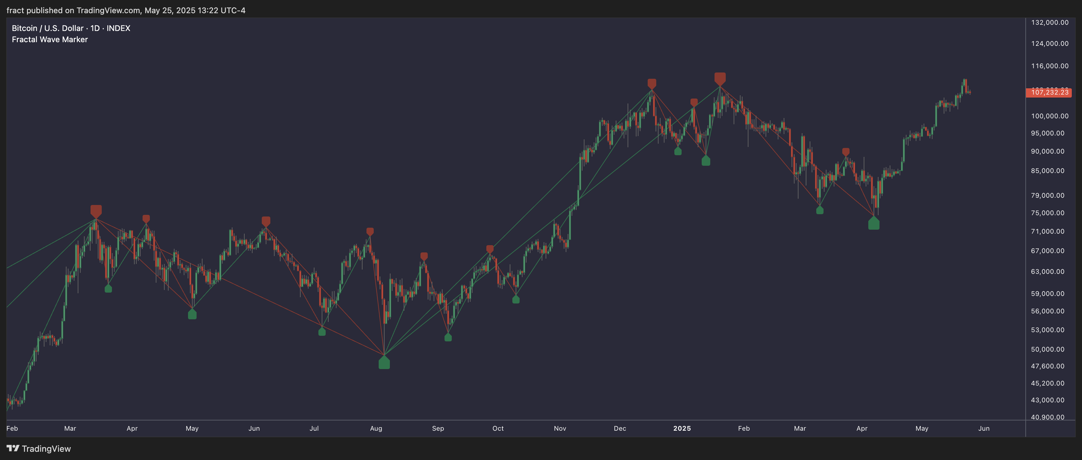Click the Dec label on the time axis
This screenshot has width=1082, height=460.
(620, 428)
